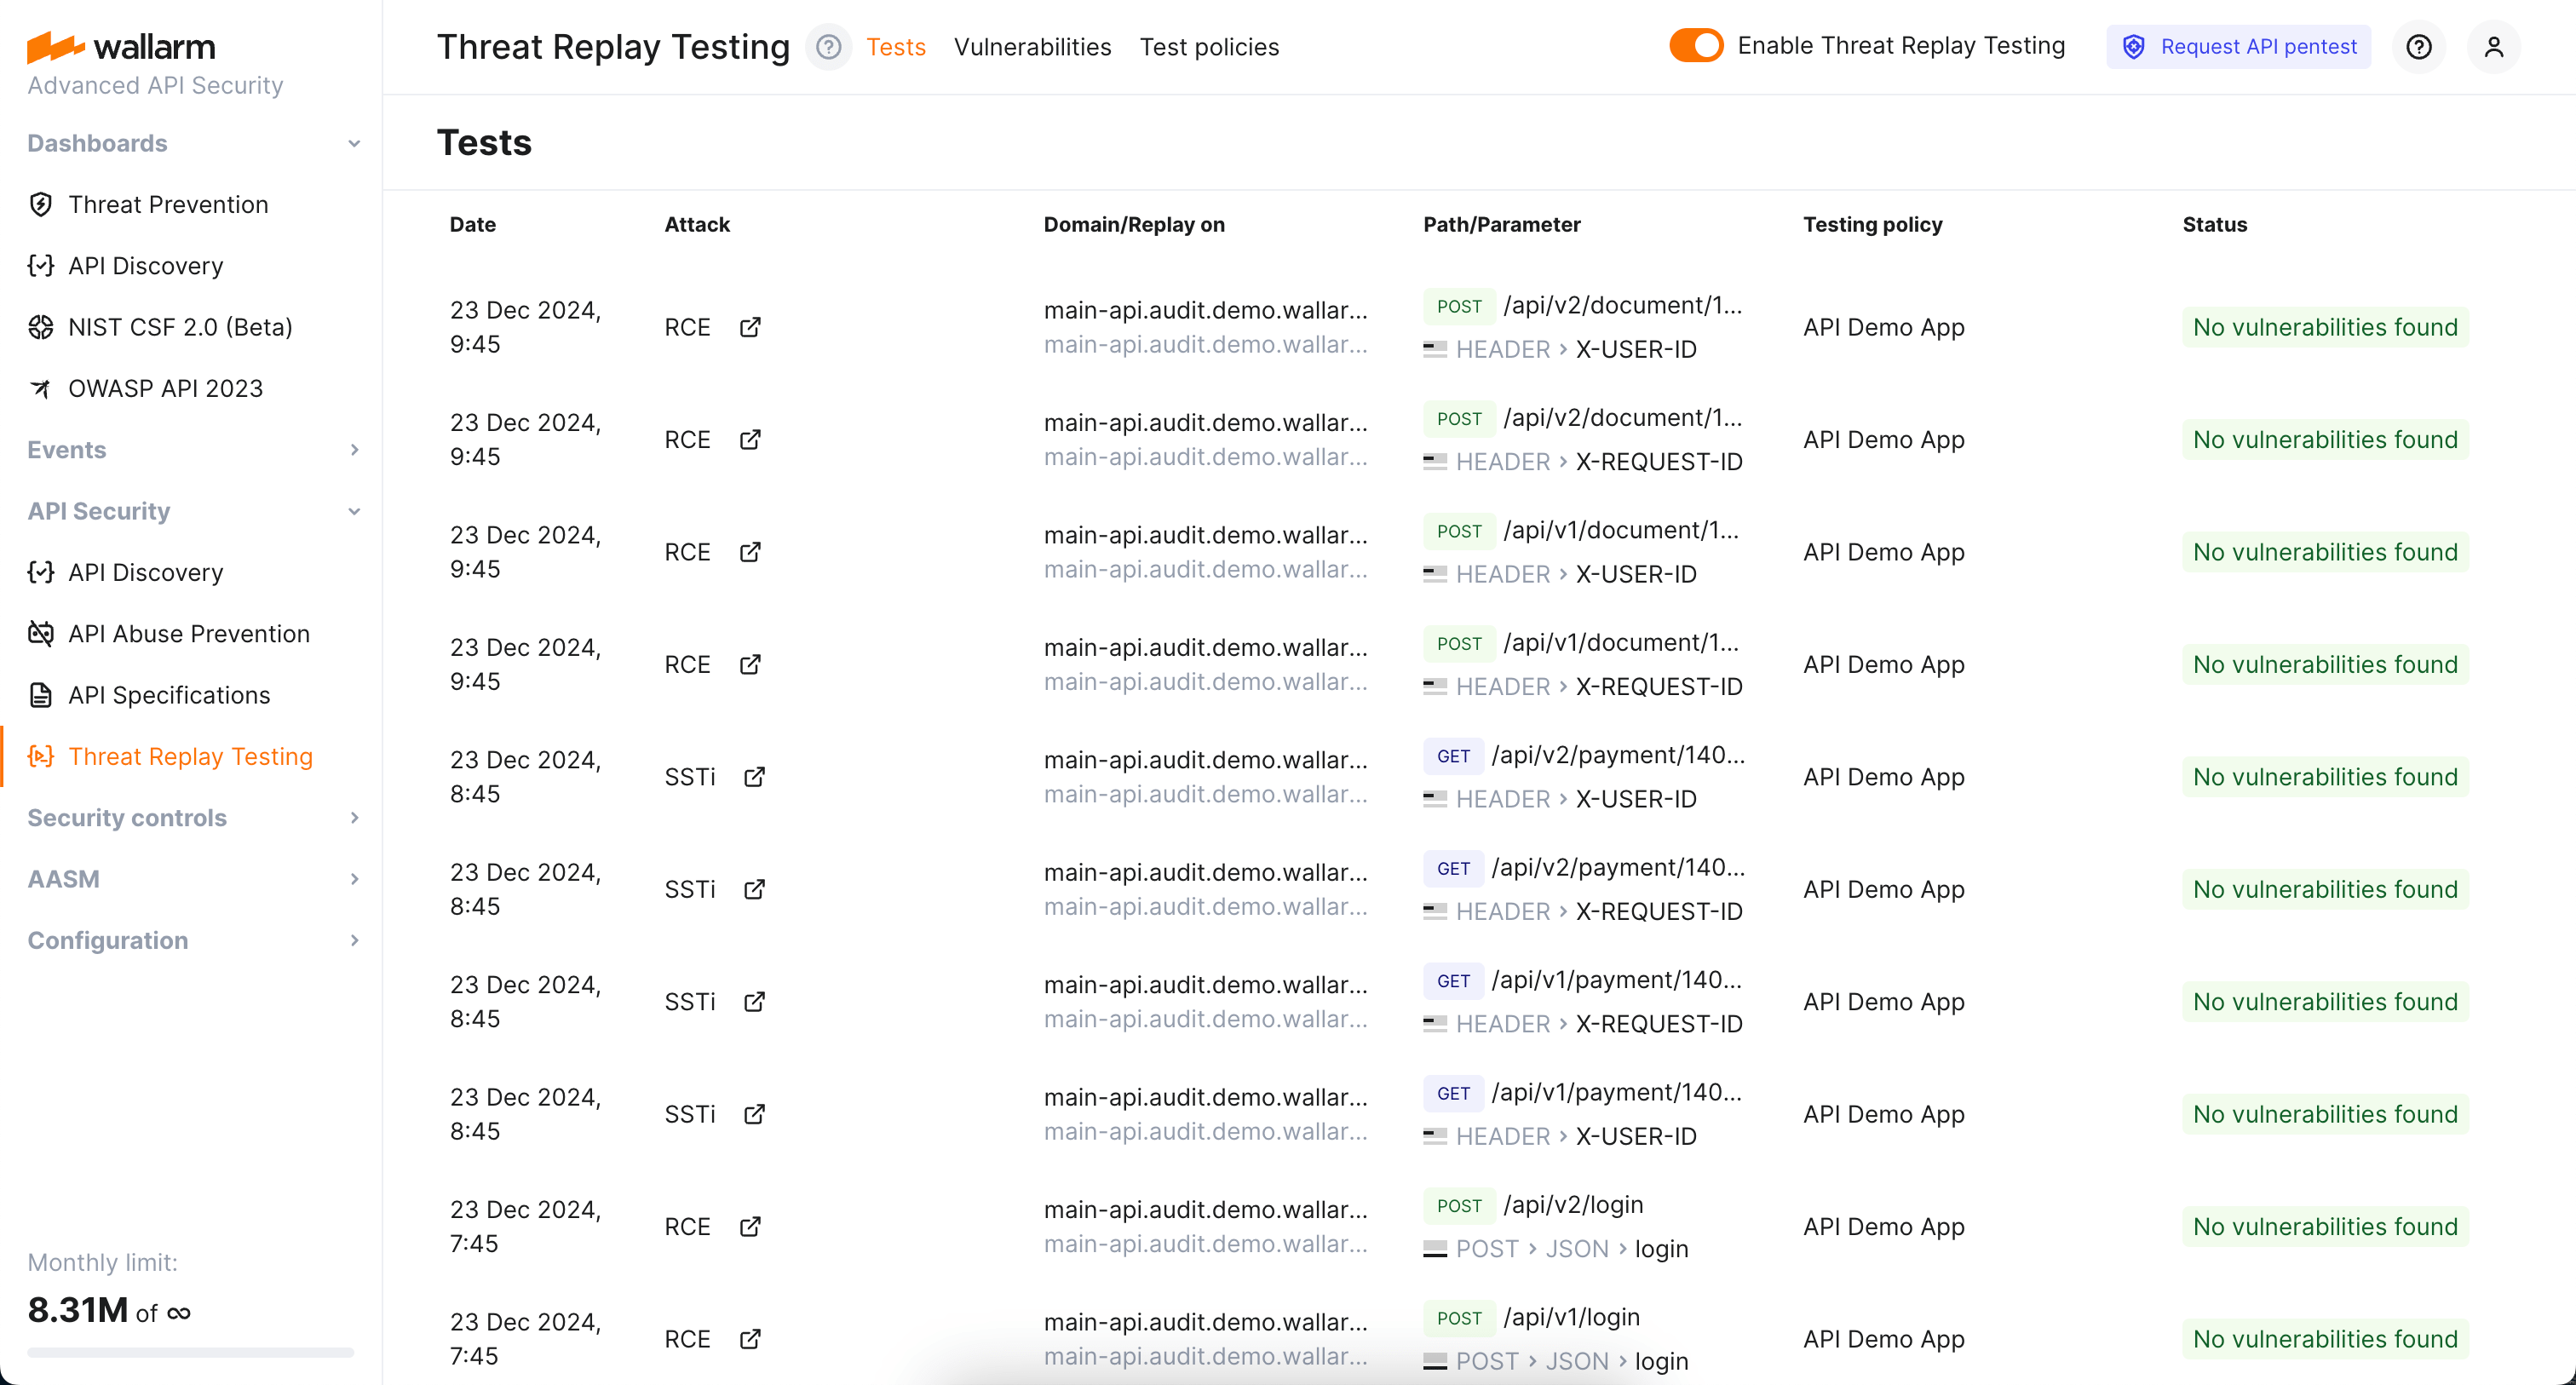2576x1385 pixels.
Task: Click the monthly limit progress bar
Action: point(191,1352)
